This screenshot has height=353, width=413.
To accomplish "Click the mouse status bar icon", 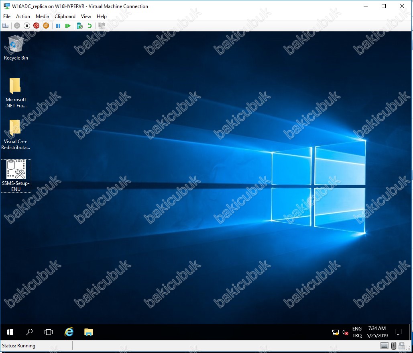I will click(393, 345).
